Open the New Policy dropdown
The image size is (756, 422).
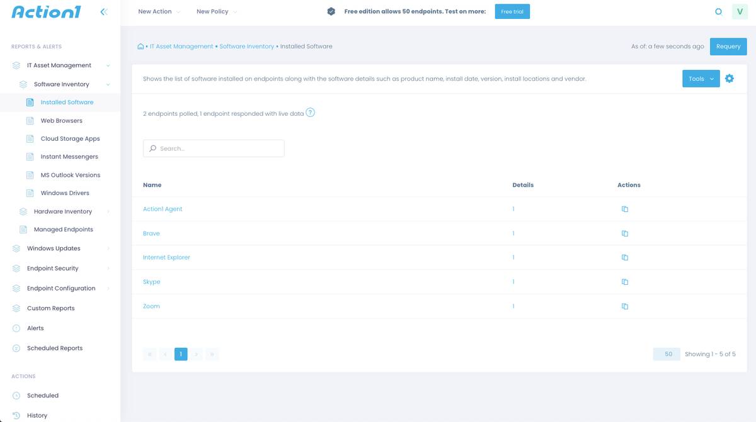217,11
